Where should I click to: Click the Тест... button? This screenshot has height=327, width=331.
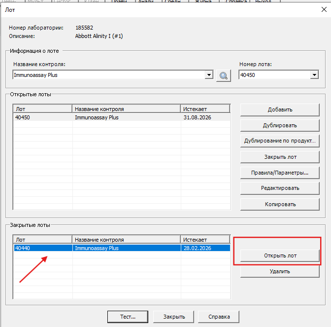[x=128, y=317]
